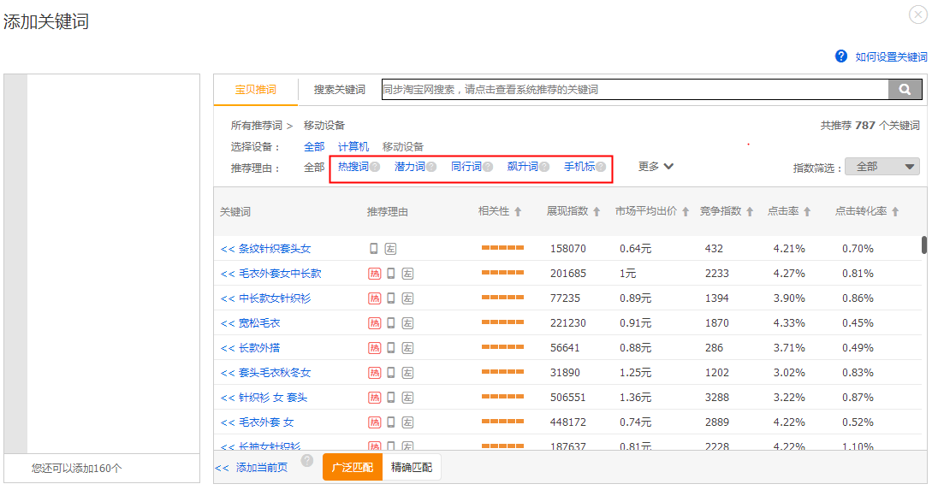This screenshot has width=932, height=490.
Task: Click the keyword search input field
Action: (635, 89)
